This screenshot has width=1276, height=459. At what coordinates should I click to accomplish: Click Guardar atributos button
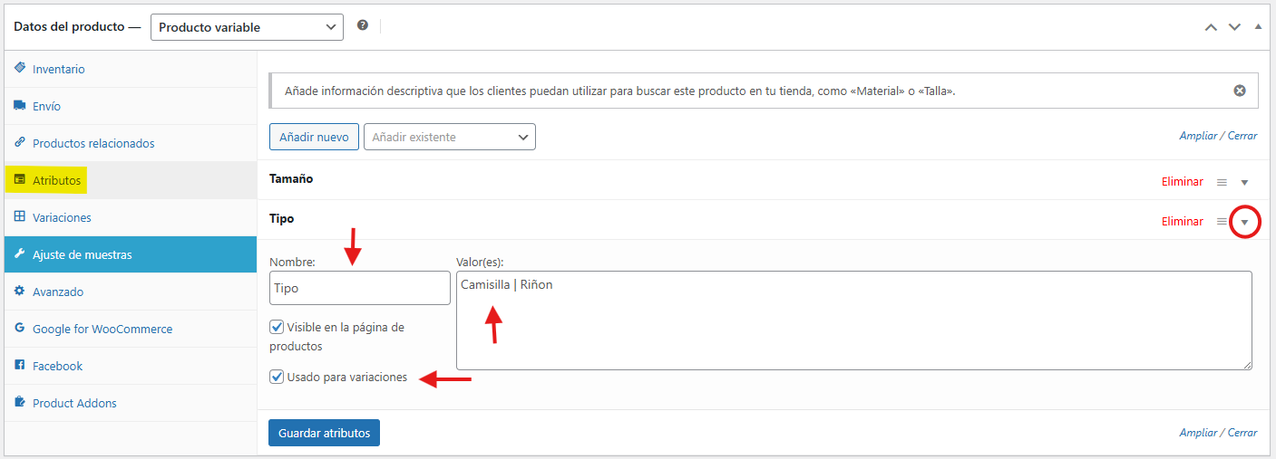(324, 433)
